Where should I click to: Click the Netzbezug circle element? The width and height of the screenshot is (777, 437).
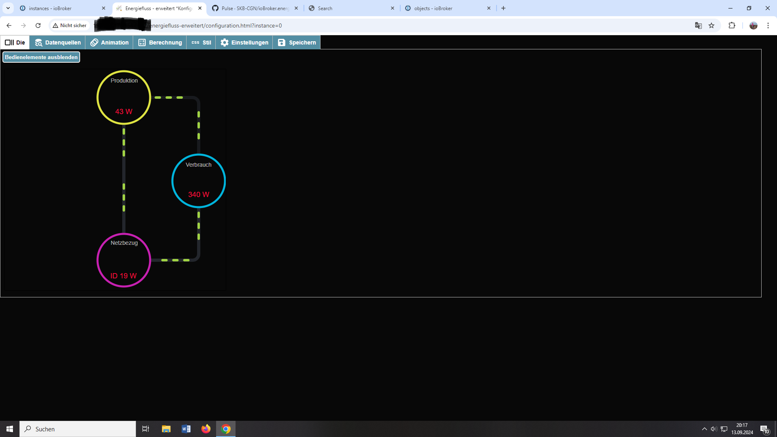click(124, 260)
